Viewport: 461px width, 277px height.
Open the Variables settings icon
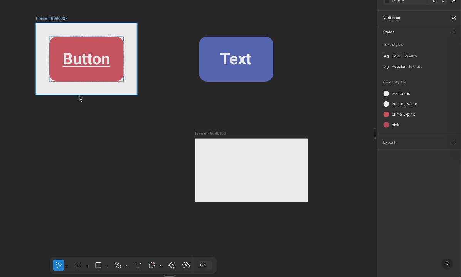[x=454, y=18]
